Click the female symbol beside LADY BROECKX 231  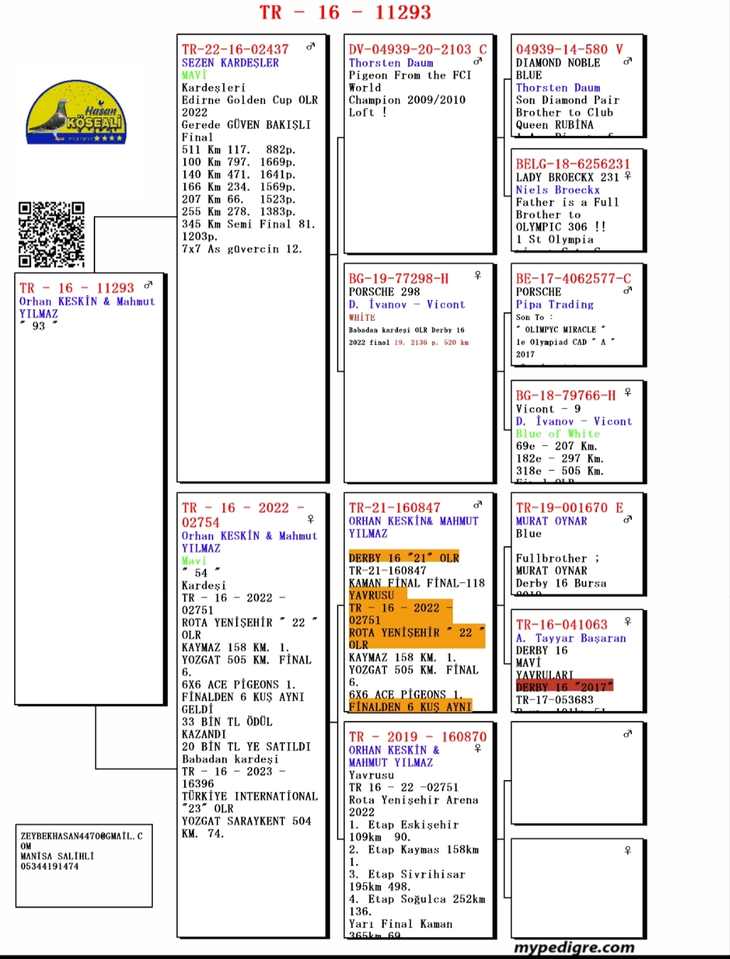(628, 176)
